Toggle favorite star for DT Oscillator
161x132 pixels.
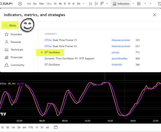click(42, 52)
